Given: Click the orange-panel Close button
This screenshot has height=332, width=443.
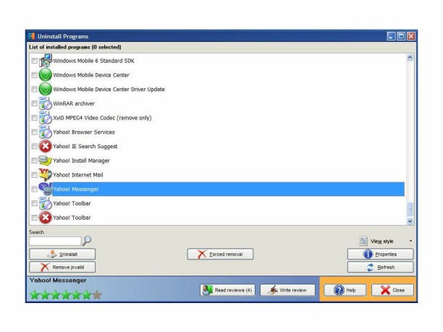Looking at the screenshot, I should (x=392, y=290).
